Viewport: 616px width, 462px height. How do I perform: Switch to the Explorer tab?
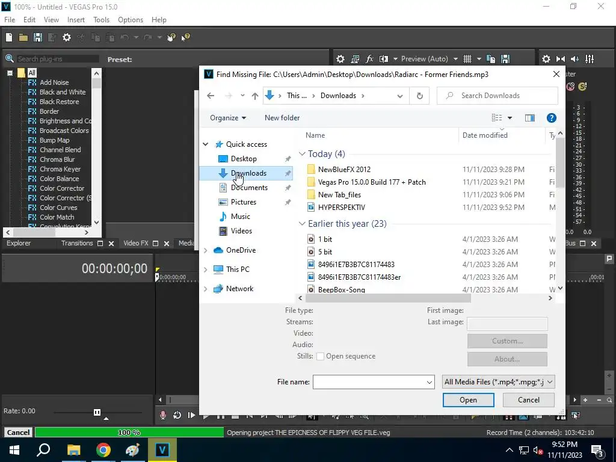[19, 243]
